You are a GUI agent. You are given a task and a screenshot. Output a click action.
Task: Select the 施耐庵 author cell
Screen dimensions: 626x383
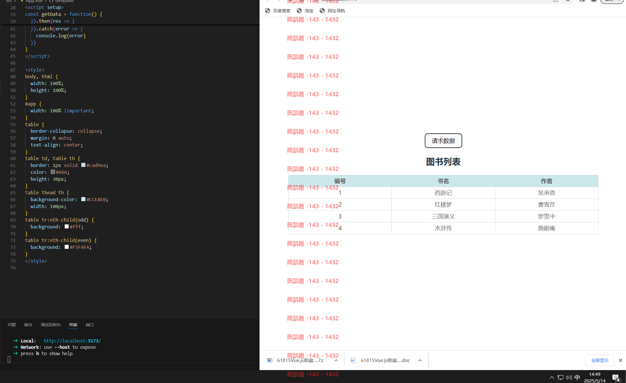tap(546, 228)
